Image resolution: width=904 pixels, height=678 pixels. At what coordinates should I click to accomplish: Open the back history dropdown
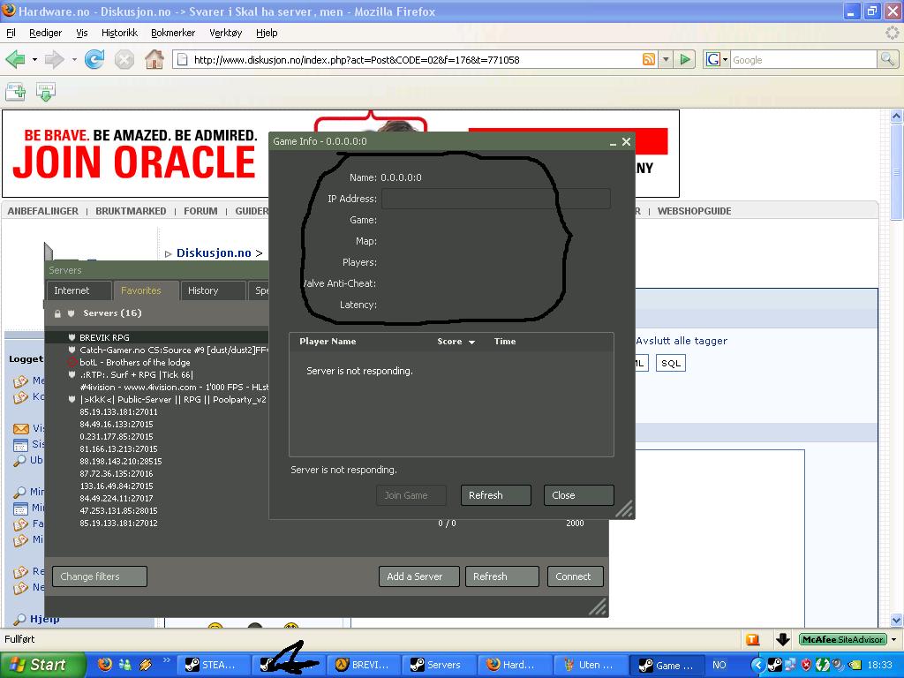coord(34,59)
